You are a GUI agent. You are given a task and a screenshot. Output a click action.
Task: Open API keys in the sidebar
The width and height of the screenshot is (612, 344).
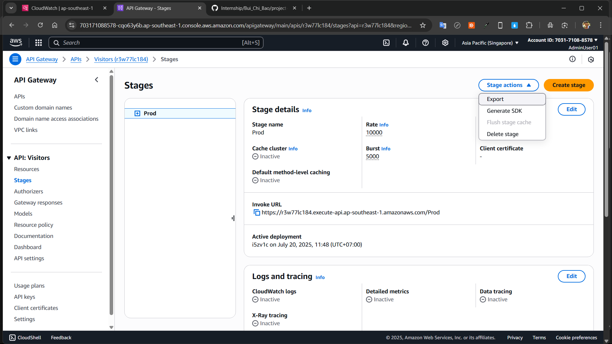(25, 297)
